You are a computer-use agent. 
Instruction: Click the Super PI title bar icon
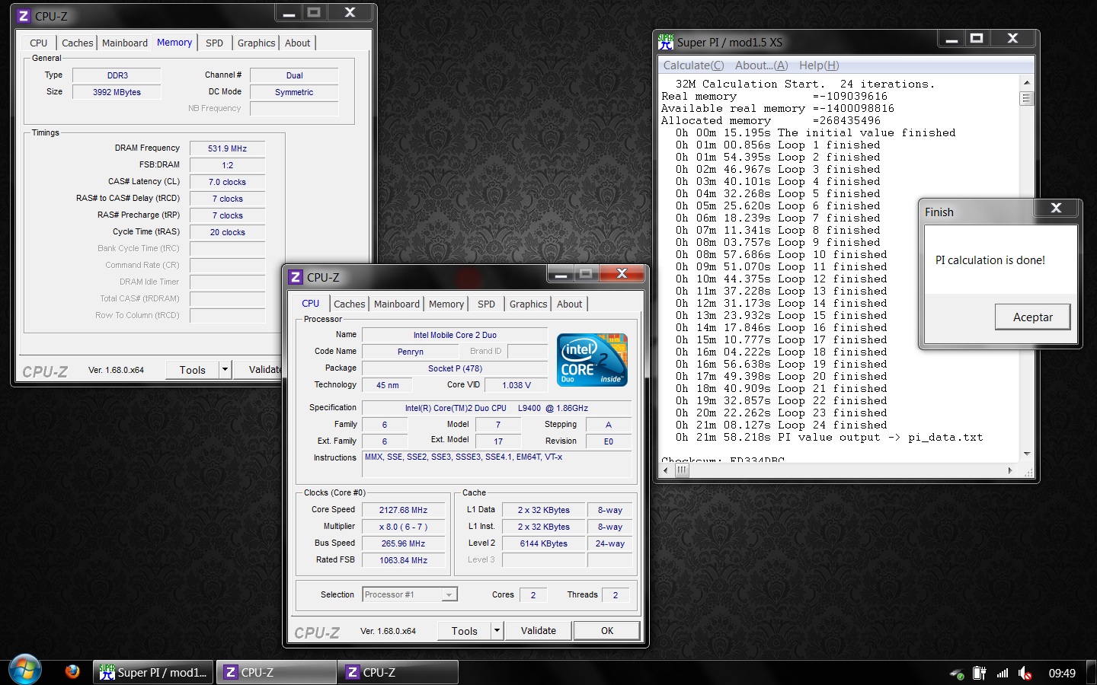tap(667, 42)
